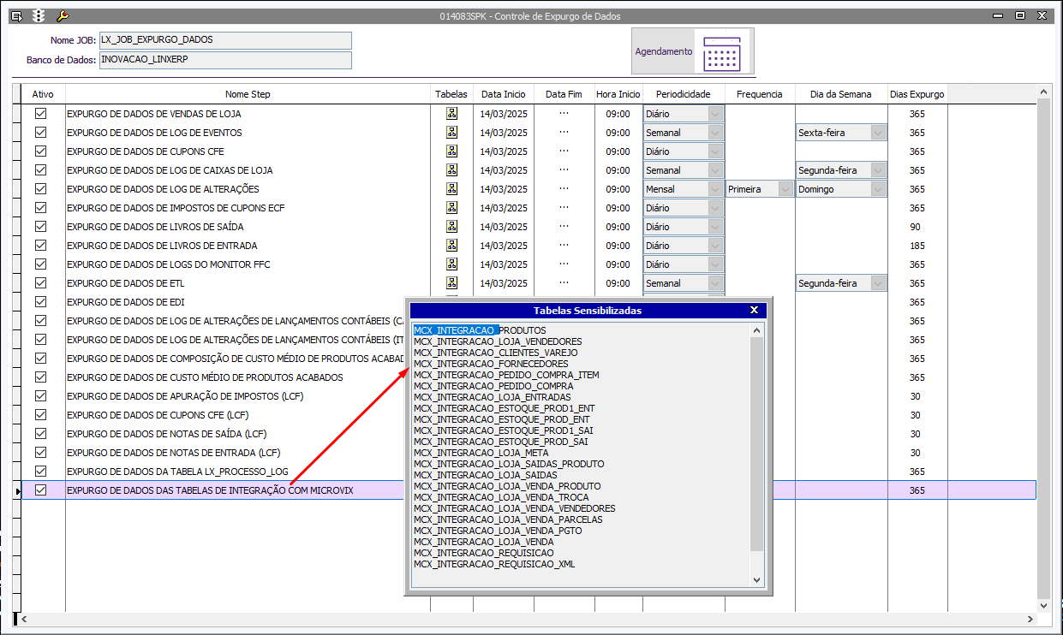Click the traffic light icon in title bar
1063x635 pixels.
(39, 15)
